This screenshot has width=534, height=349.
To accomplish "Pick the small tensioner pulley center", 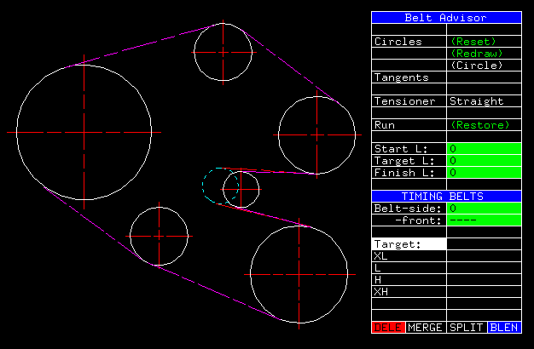I will (241, 189).
